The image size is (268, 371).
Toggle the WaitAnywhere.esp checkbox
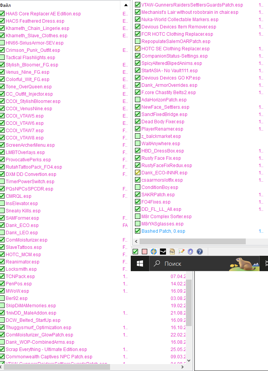coord(138,144)
